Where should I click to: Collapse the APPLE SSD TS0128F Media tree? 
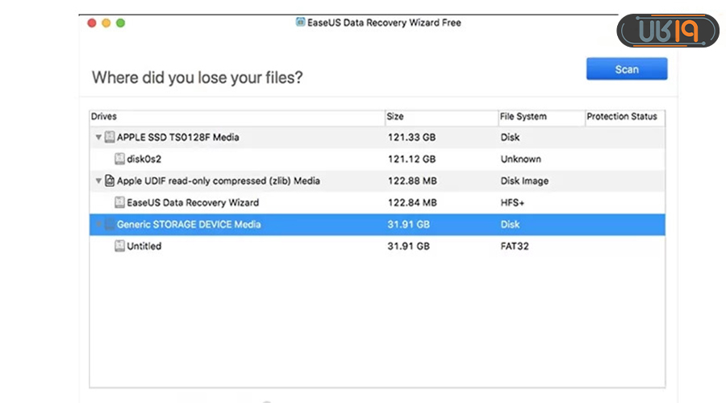point(98,138)
